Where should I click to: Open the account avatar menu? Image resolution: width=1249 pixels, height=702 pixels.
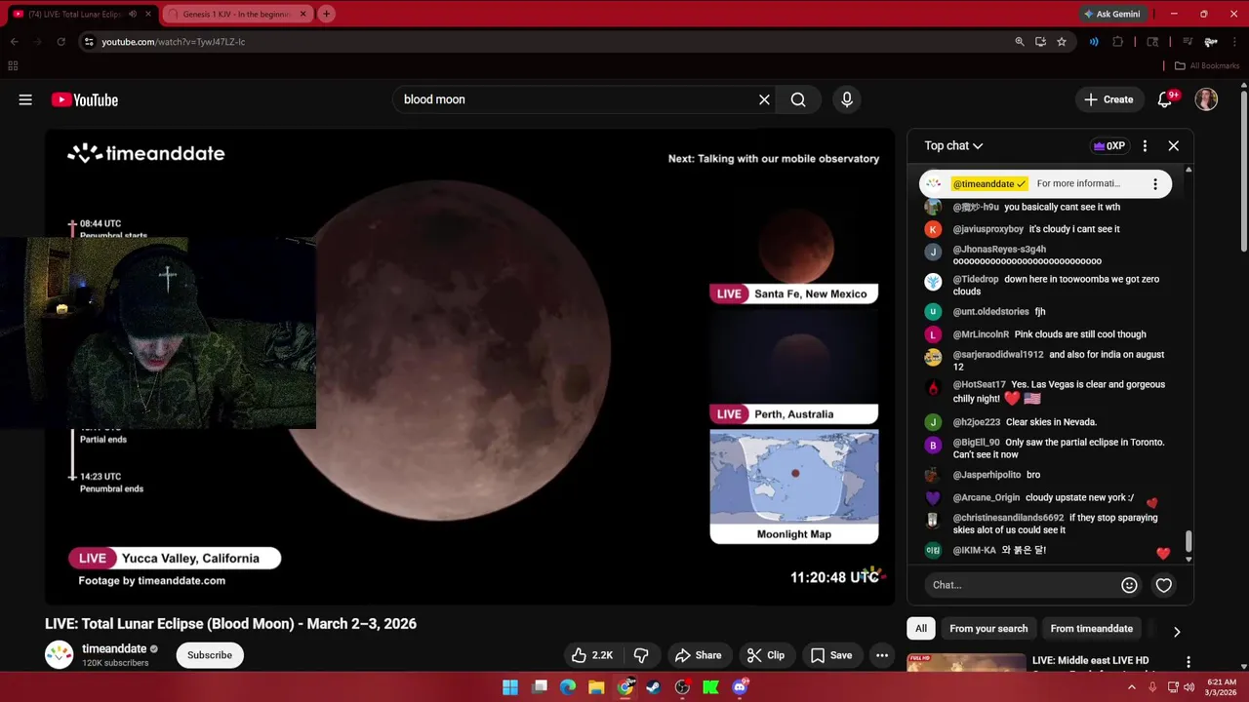coord(1206,99)
